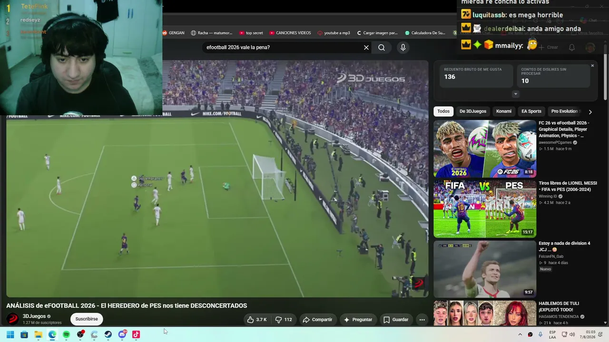Screen dimensions: 609x342
Task: Like the video with the thumbs-up button
Action: click(256, 320)
